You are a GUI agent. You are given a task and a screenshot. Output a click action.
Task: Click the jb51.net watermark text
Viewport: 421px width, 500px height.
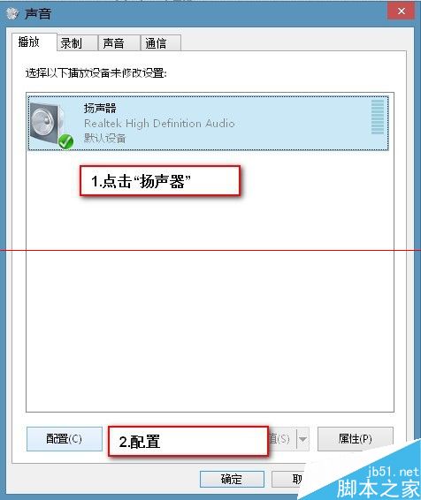click(x=394, y=471)
